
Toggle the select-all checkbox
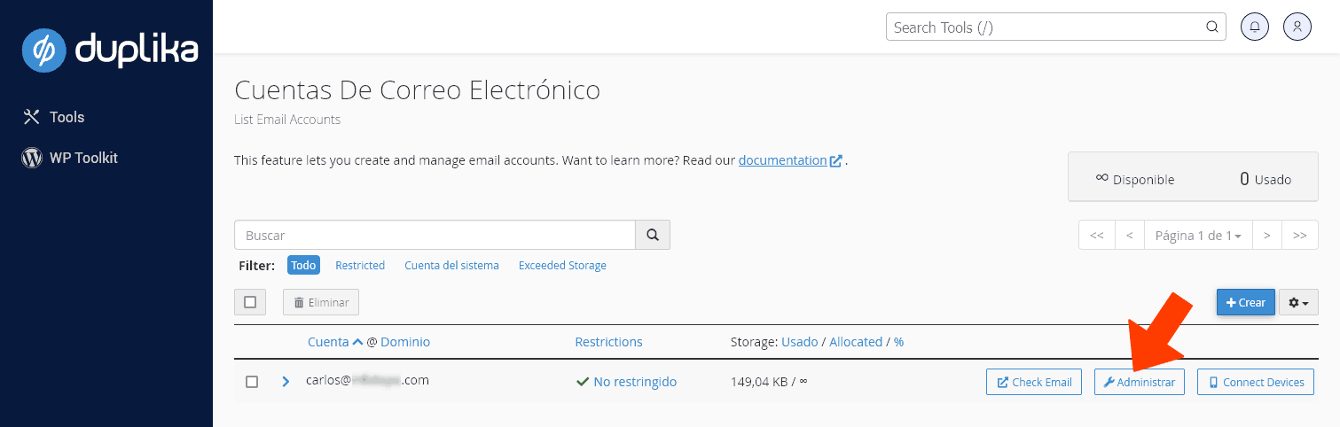click(250, 302)
